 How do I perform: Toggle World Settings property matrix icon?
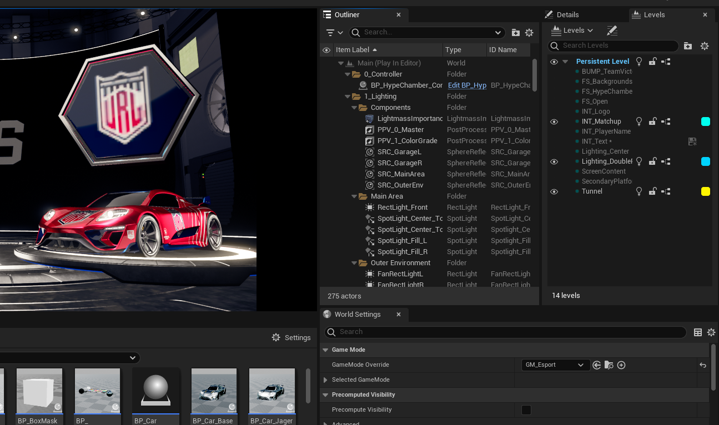click(x=698, y=332)
